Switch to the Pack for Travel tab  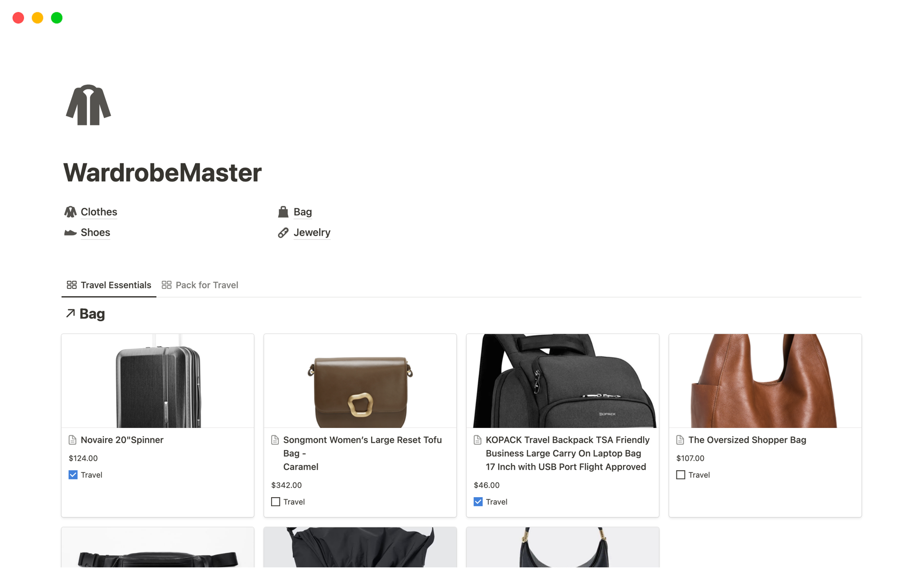tap(206, 285)
